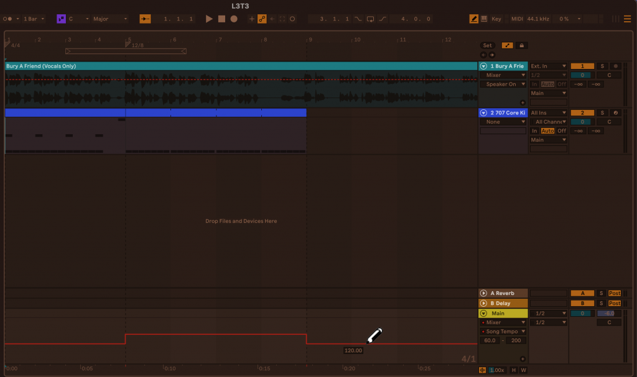Viewport: 637px width, 377px height.
Task: Toggle Draw Mode pencil icon
Action: point(474,19)
